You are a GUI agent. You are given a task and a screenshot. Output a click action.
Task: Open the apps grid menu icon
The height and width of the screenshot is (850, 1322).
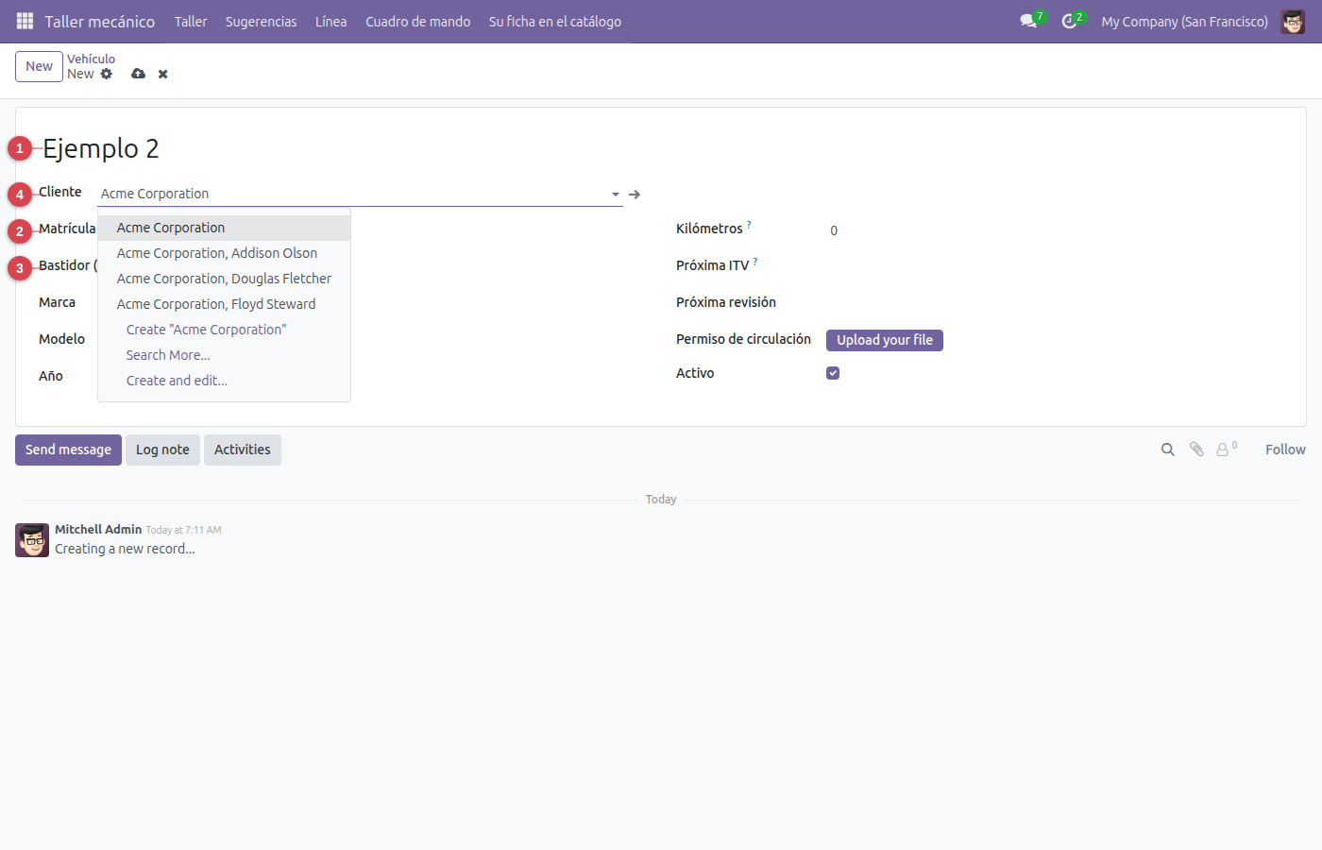click(x=25, y=21)
